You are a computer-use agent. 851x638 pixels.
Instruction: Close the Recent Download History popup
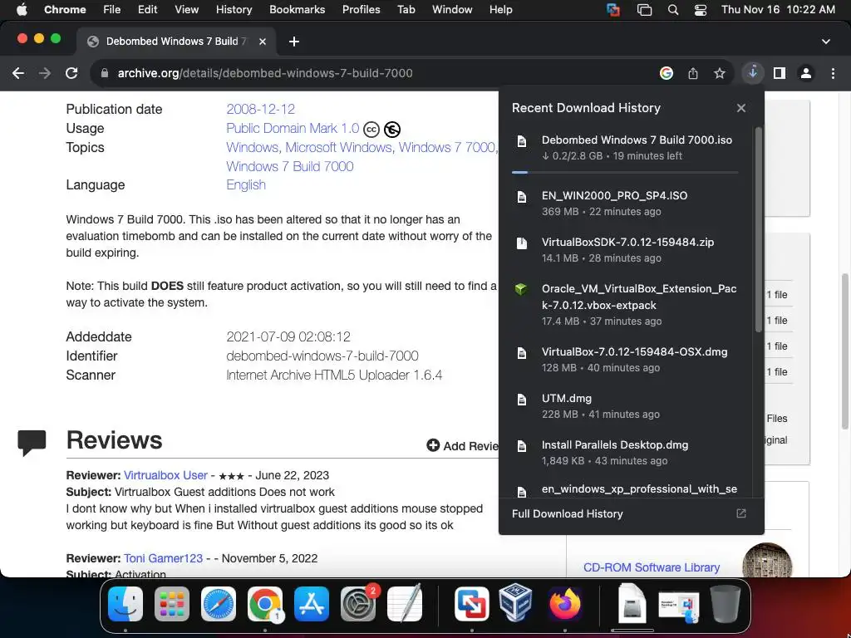point(741,108)
